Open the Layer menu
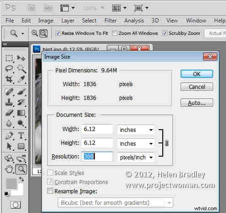The height and width of the screenshot is (213, 226). click(x=68, y=21)
